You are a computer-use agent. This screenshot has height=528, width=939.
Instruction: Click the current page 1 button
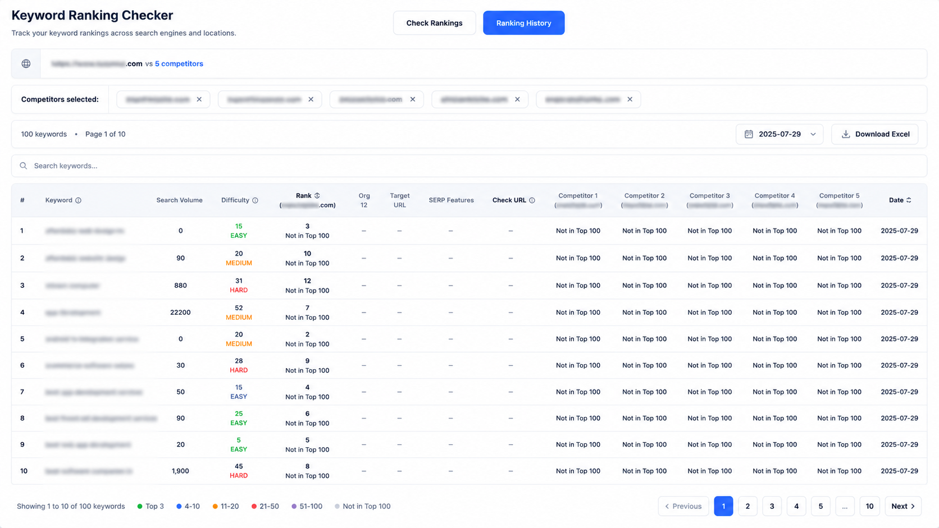tap(723, 506)
